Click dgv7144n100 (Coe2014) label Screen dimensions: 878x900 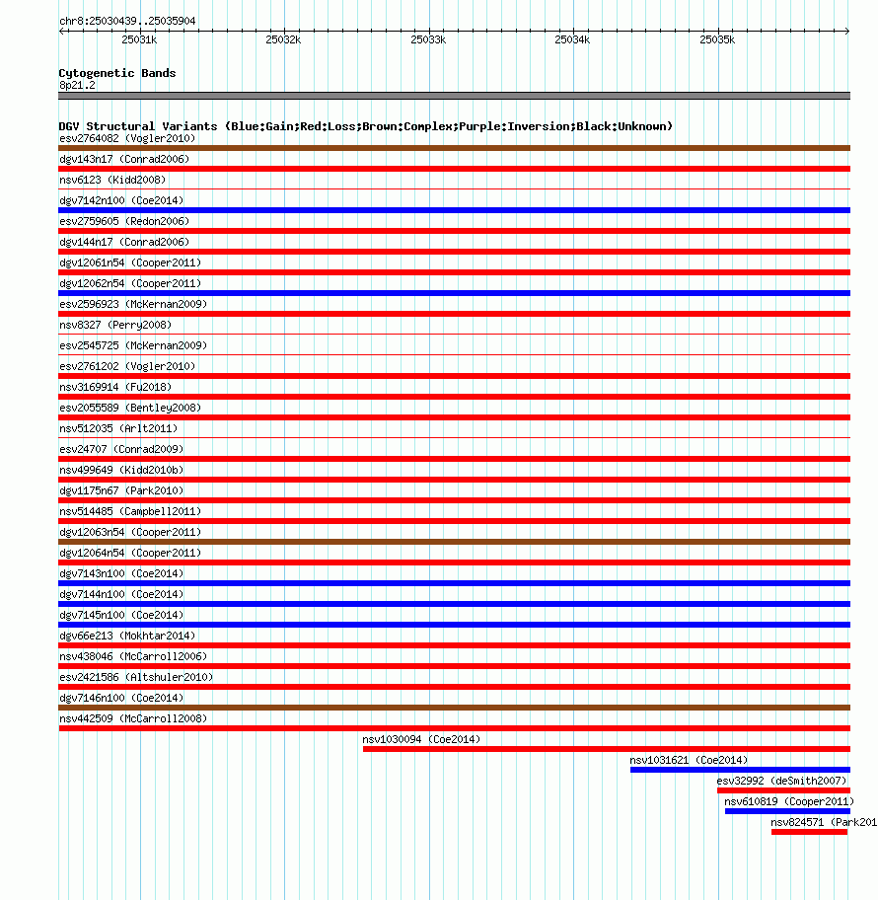121,594
